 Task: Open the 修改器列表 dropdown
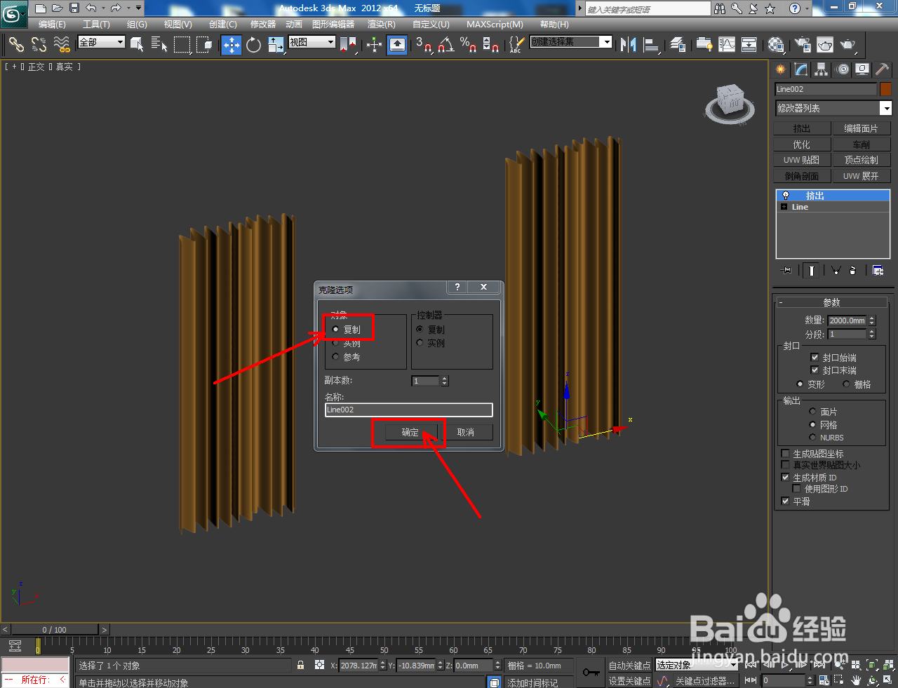pyautogui.click(x=833, y=108)
